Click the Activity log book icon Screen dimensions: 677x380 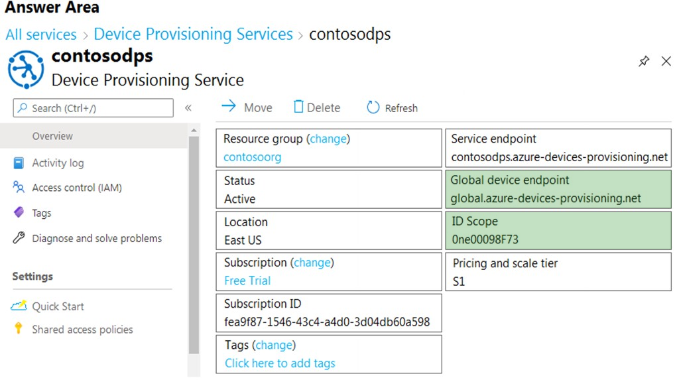[19, 162]
